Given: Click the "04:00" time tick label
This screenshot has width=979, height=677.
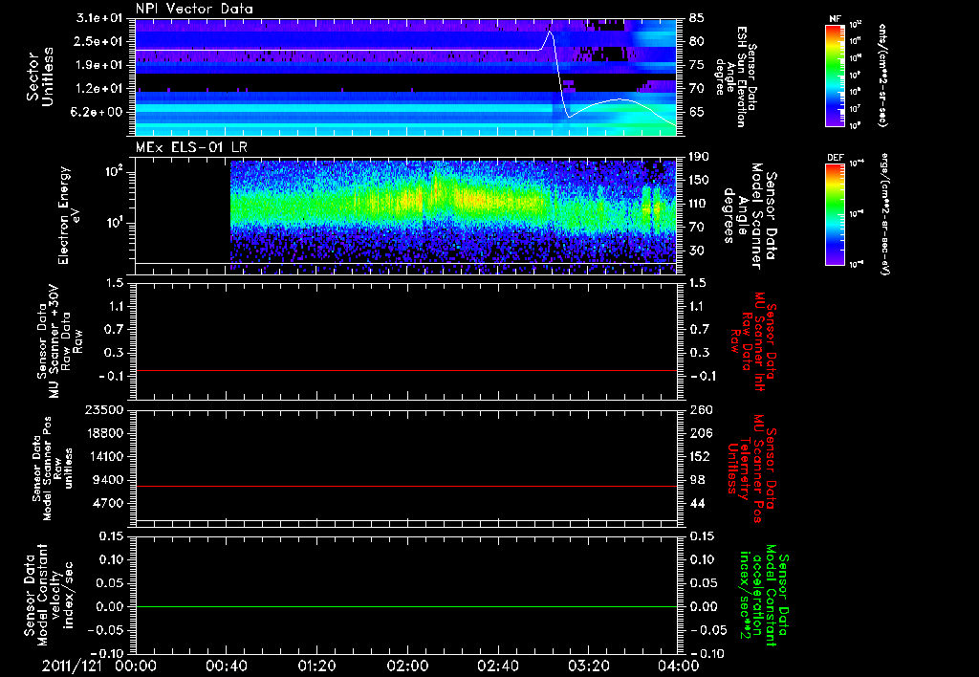Looking at the screenshot, I should click(x=679, y=666).
